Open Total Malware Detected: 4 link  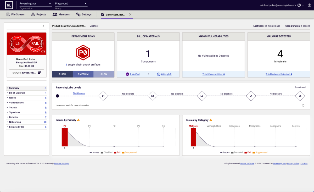(x=279, y=74)
